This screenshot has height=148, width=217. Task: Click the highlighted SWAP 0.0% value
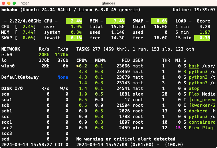pos(159,21)
